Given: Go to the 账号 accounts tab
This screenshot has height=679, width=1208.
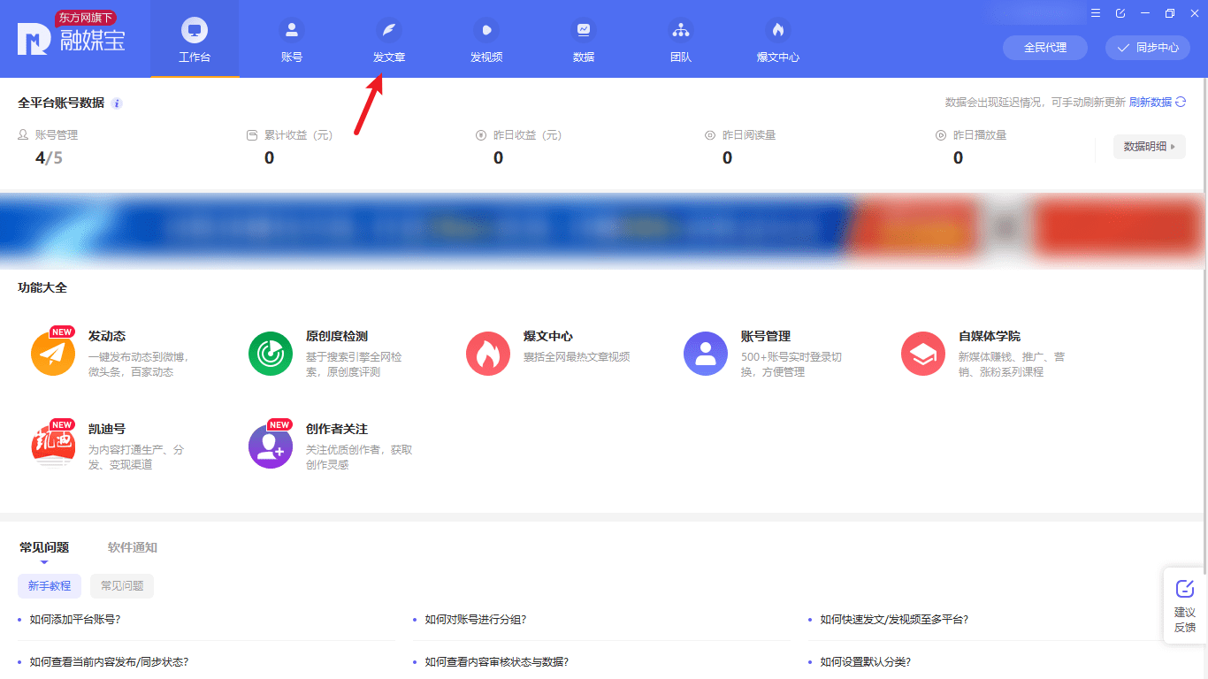Looking at the screenshot, I should [292, 40].
